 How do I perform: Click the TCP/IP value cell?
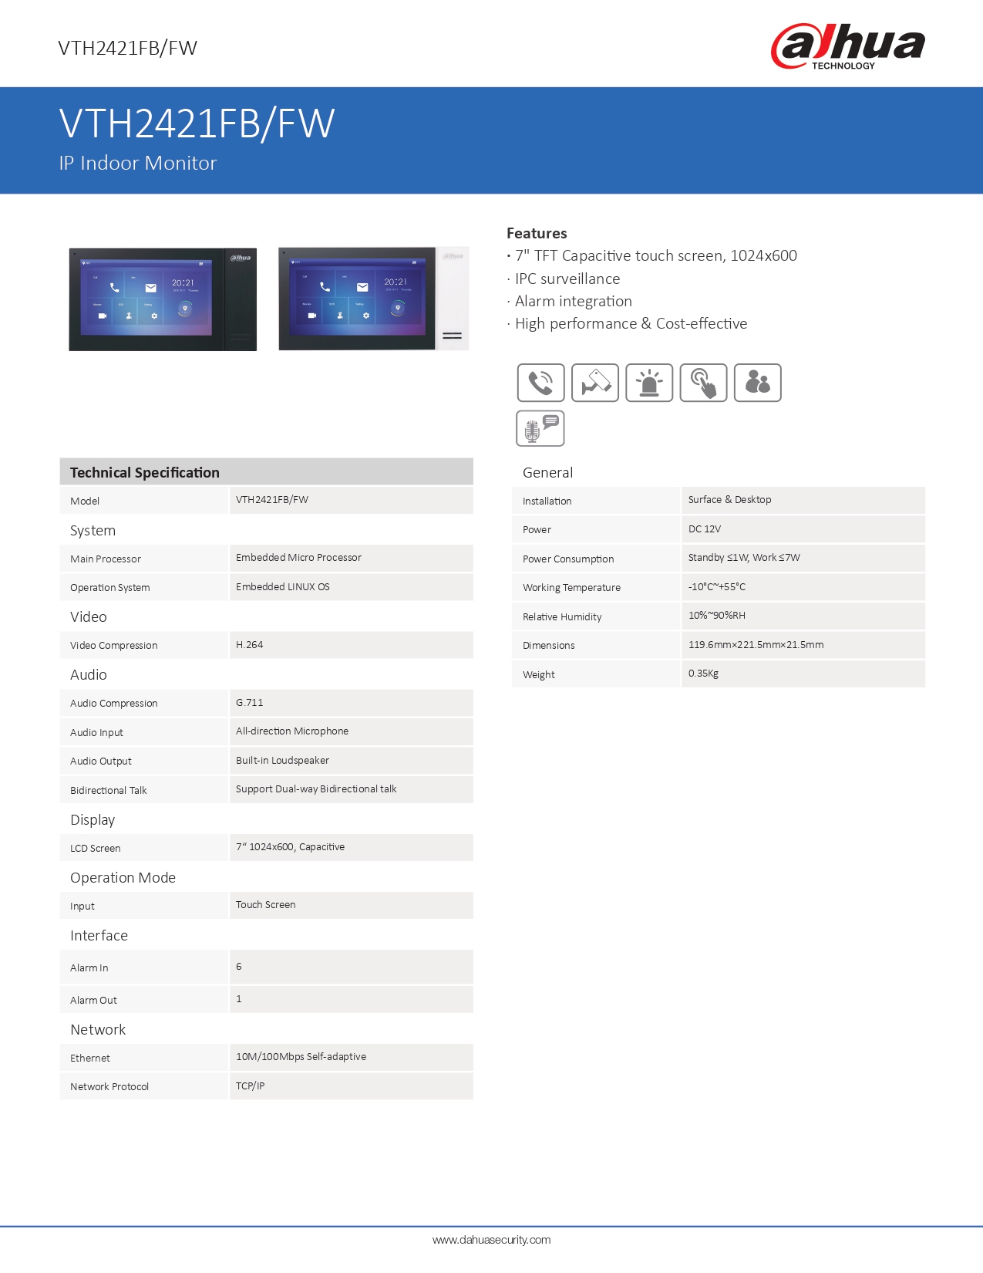click(352, 1086)
